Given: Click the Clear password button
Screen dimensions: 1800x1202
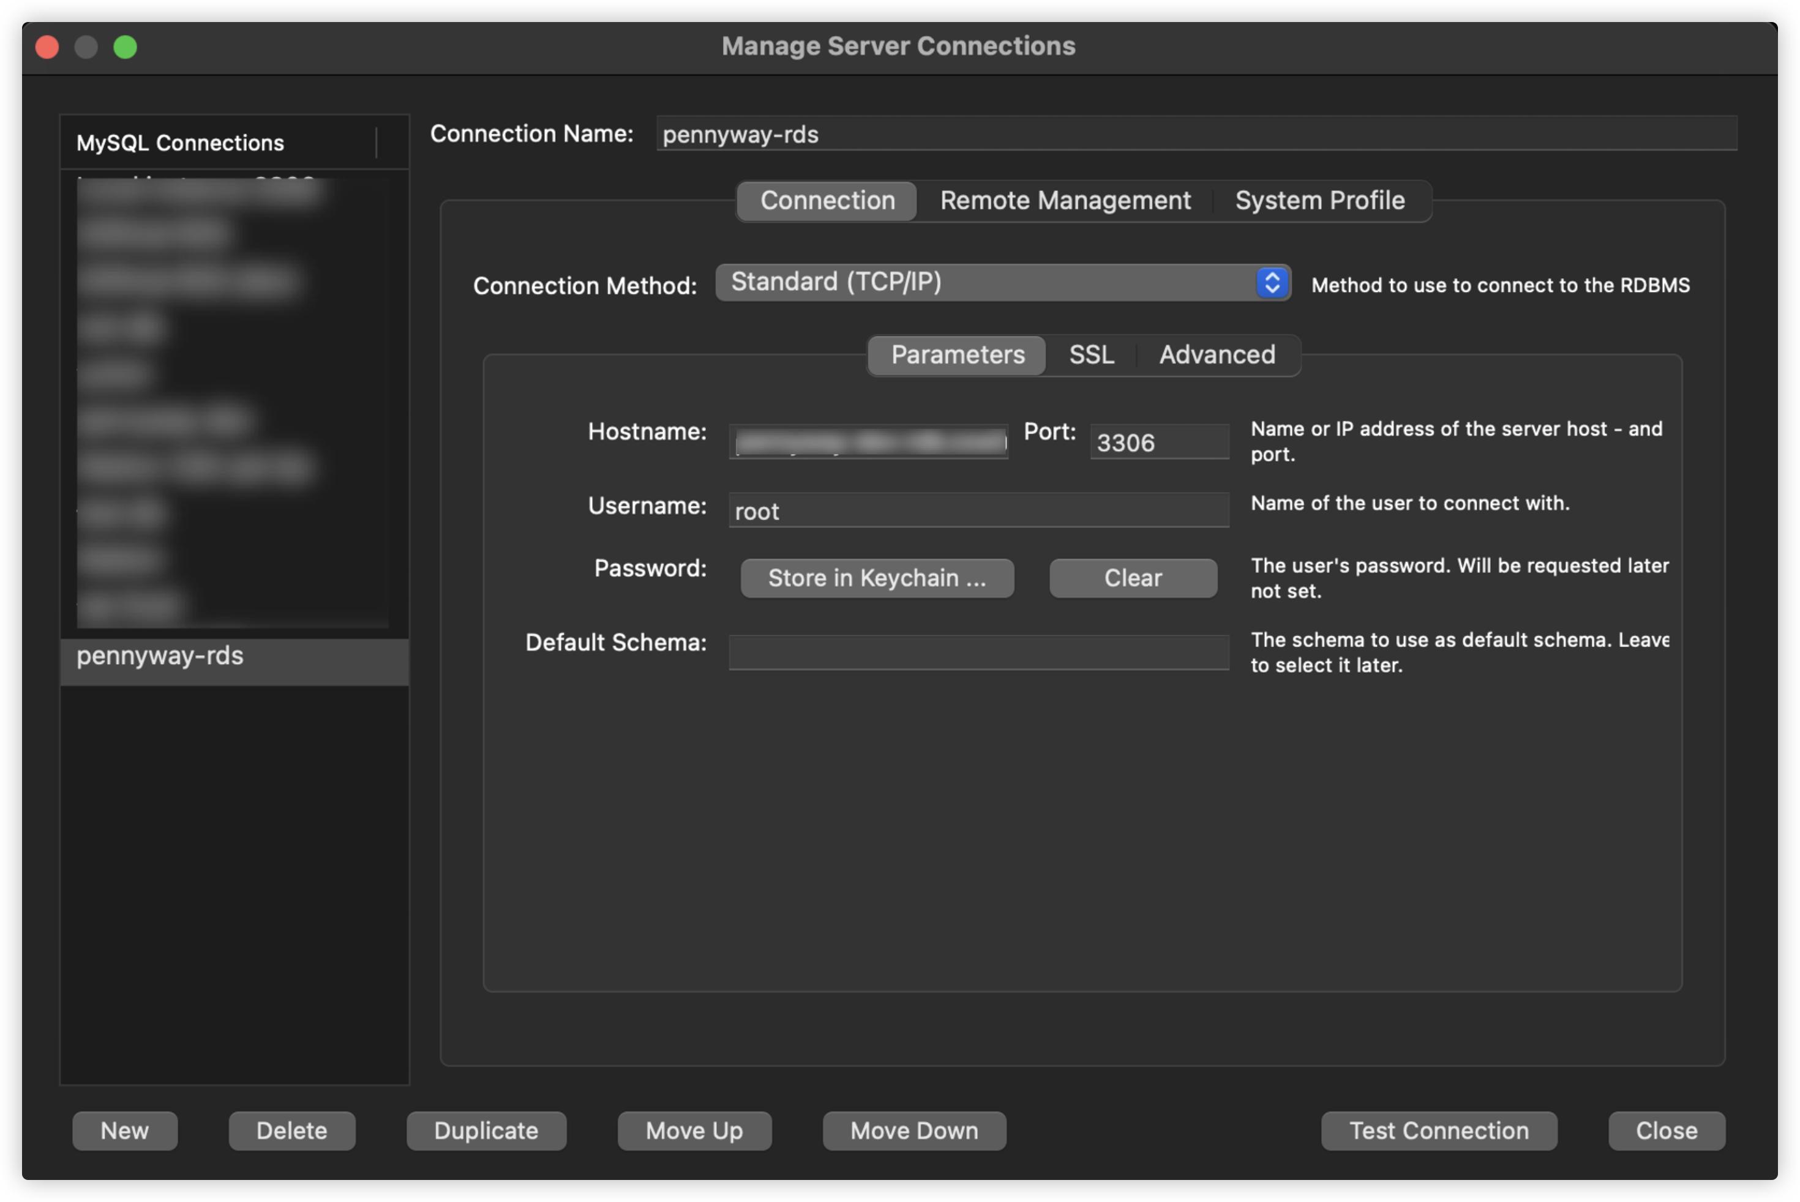Looking at the screenshot, I should [x=1132, y=577].
